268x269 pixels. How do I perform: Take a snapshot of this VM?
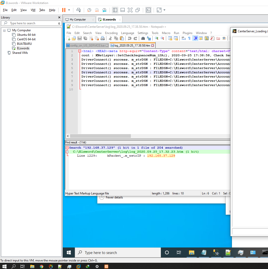coord(89,10)
